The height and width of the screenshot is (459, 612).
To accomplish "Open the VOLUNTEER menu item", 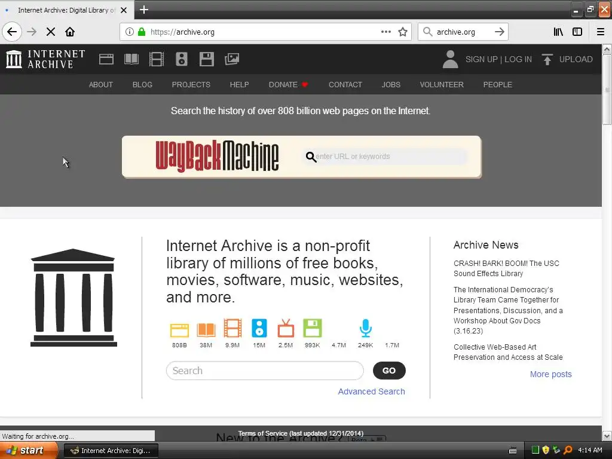I will [442, 85].
